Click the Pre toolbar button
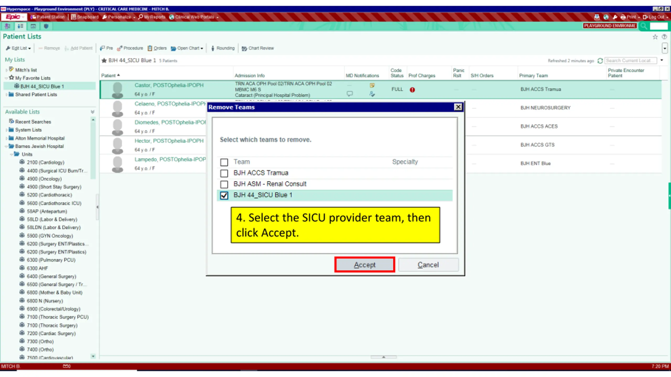 click(x=106, y=48)
